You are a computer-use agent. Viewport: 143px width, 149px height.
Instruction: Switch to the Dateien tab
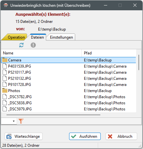point(37,37)
